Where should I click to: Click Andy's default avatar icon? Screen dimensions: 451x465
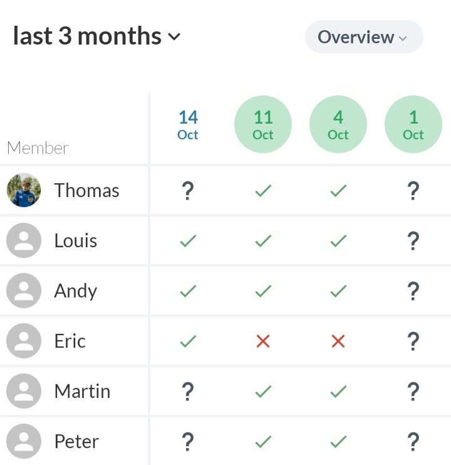pos(24,291)
